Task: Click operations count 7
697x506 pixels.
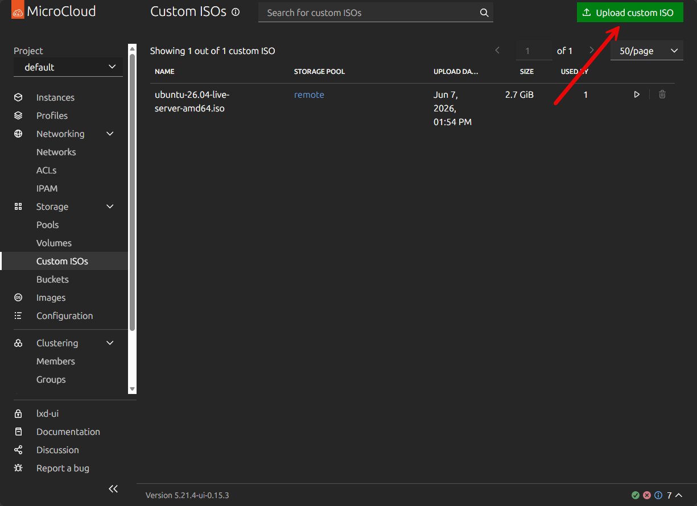Action: 670,495
